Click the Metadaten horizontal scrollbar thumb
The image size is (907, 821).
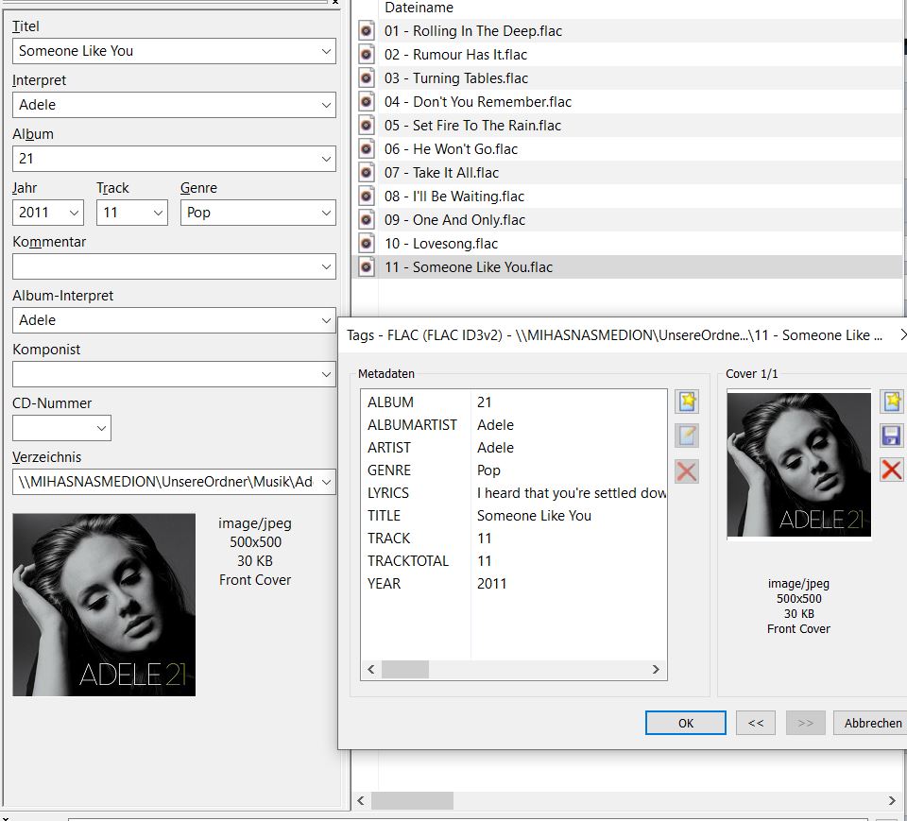pos(404,669)
